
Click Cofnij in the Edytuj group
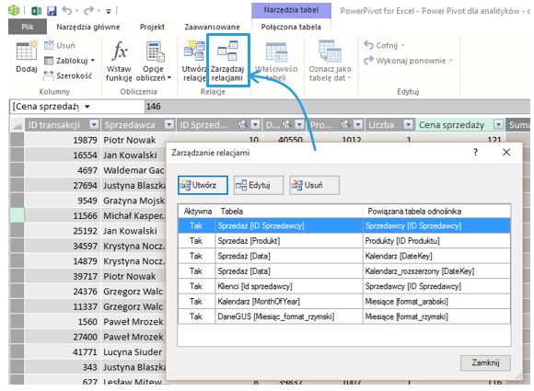point(384,45)
